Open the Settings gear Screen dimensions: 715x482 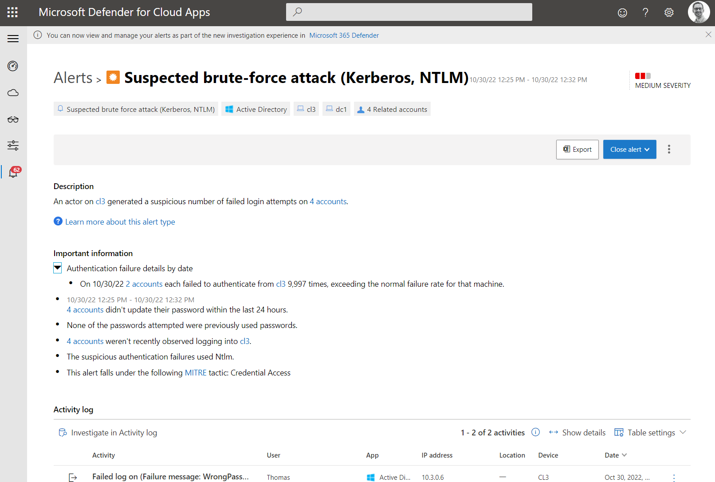tap(669, 13)
